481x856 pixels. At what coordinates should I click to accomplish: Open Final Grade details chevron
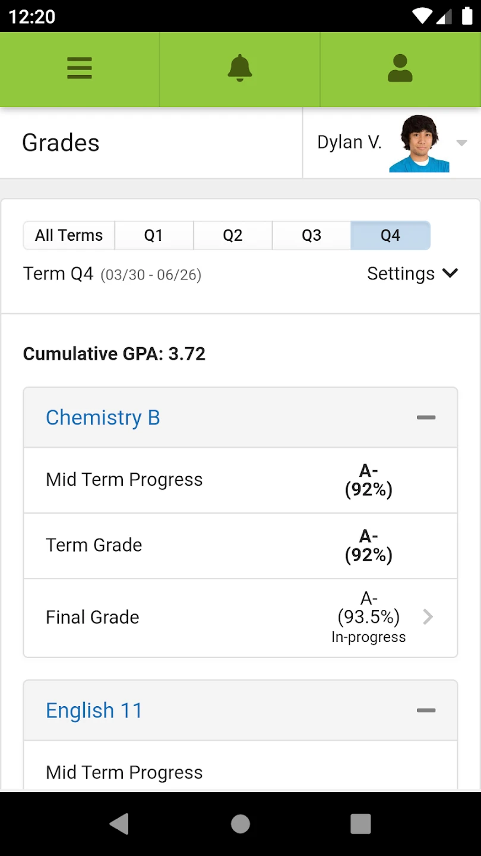tap(428, 617)
